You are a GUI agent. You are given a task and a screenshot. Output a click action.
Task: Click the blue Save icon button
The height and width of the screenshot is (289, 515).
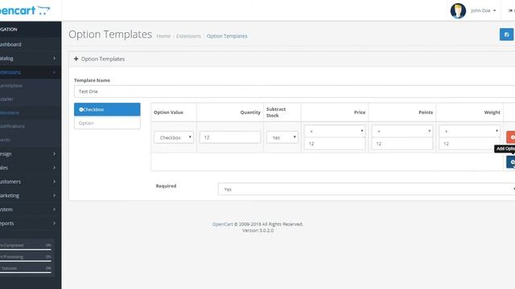point(506,35)
